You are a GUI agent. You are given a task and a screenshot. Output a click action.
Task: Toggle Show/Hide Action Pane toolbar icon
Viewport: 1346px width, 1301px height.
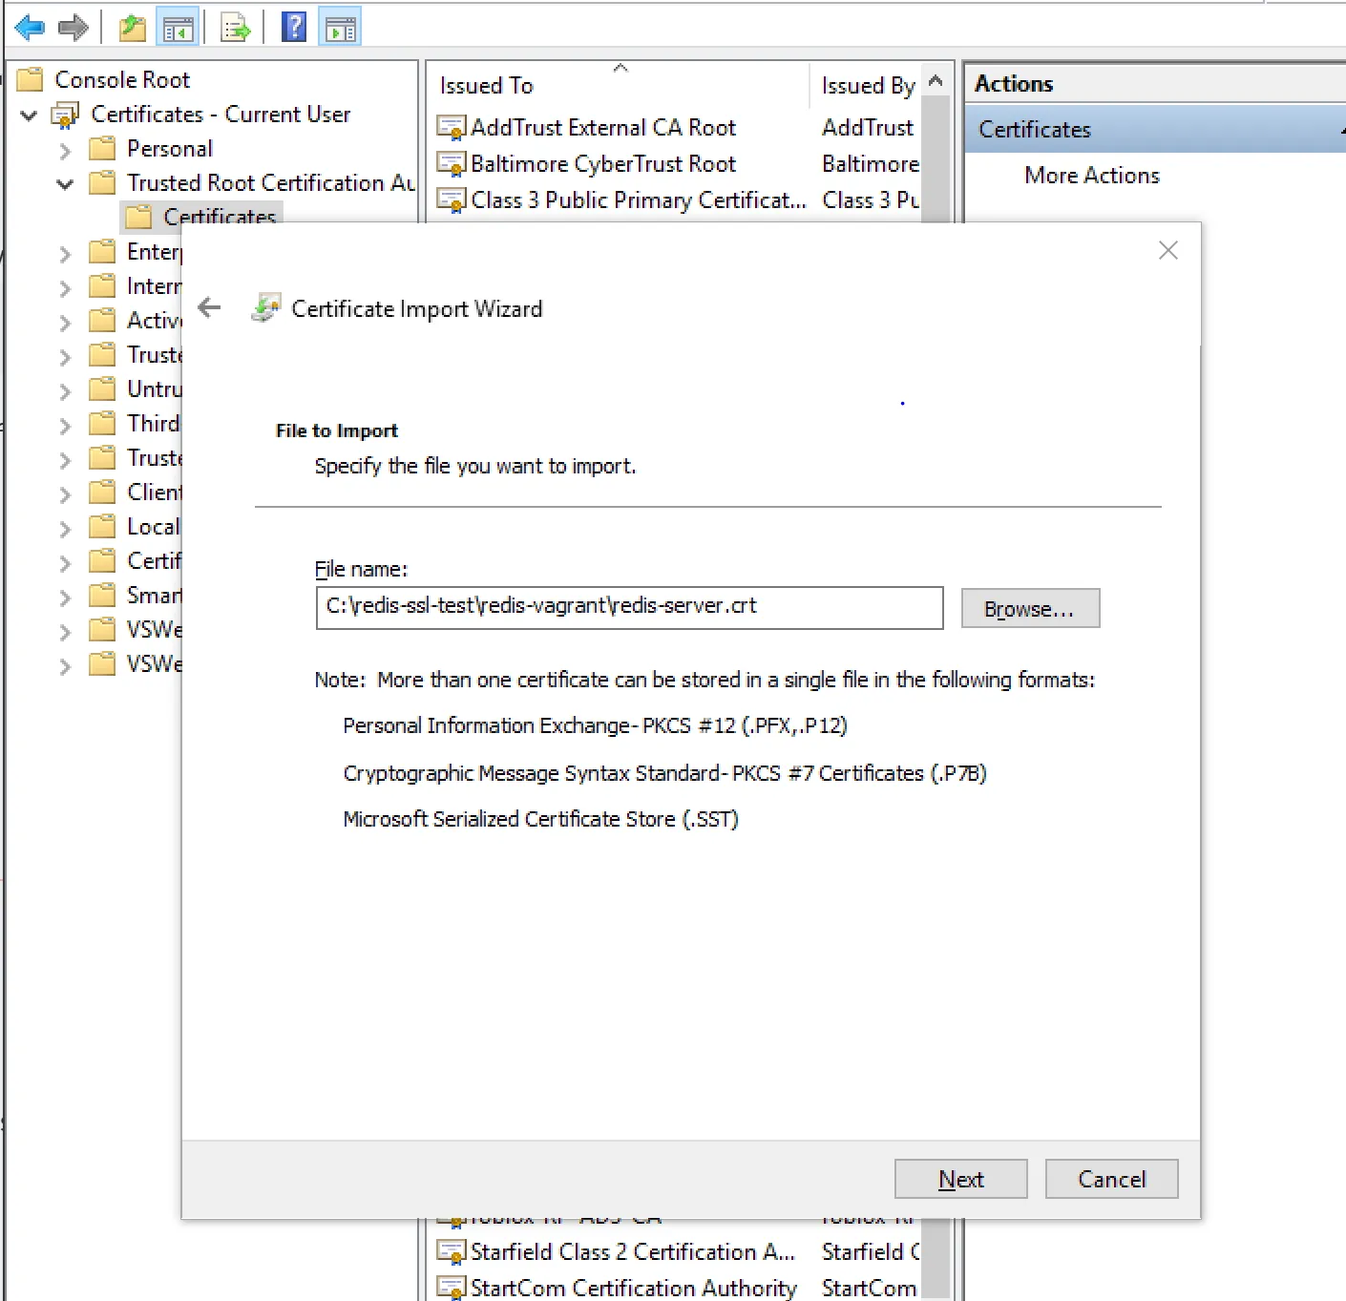(x=341, y=29)
